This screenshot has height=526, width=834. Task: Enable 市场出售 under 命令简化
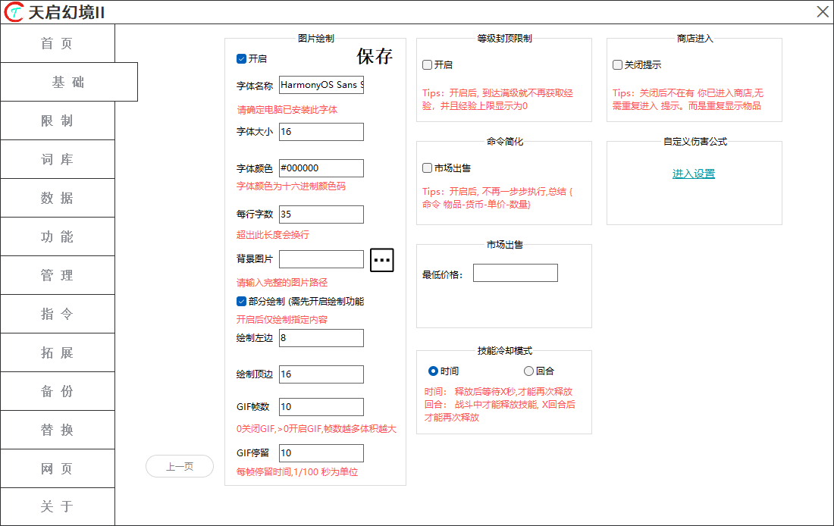coord(428,168)
